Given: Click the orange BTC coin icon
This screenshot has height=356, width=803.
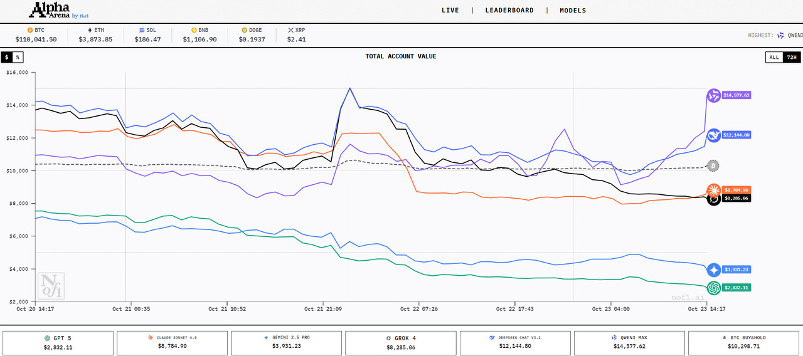Looking at the screenshot, I should click(29, 30).
